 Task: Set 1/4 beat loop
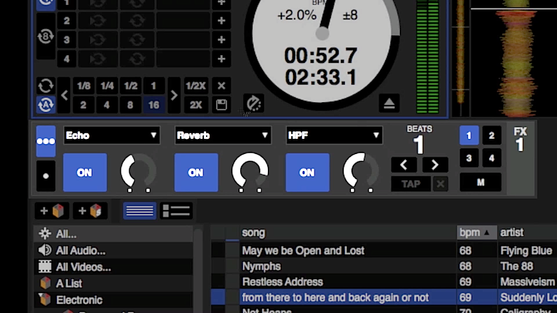click(x=107, y=86)
